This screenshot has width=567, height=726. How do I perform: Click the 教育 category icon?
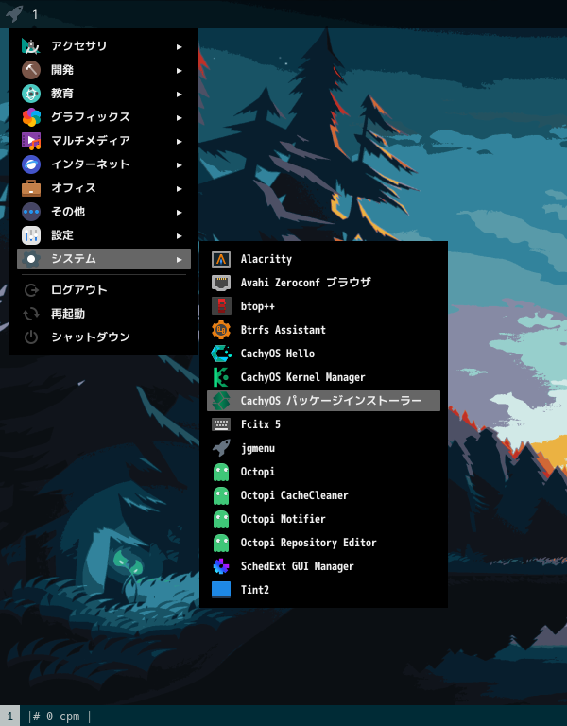click(x=31, y=94)
